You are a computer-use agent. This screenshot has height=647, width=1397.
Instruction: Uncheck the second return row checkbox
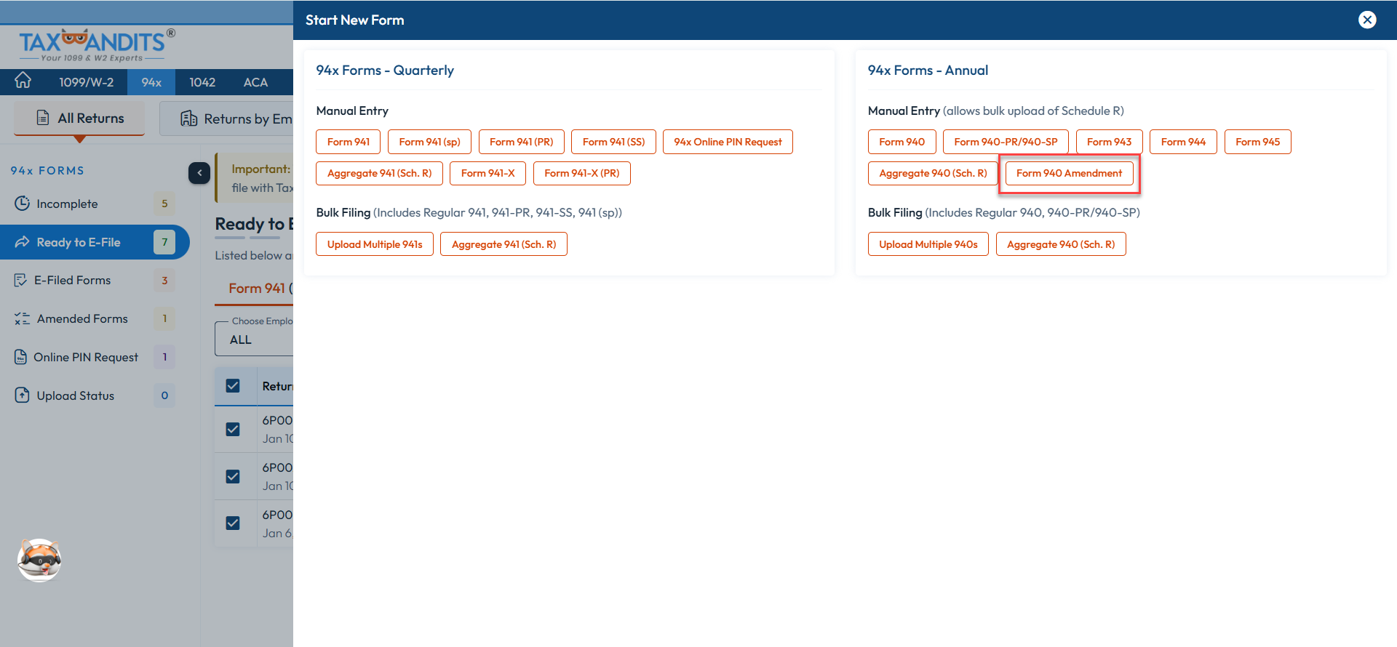coord(233,477)
